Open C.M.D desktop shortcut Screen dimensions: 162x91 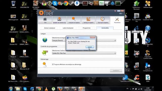tap(137, 41)
